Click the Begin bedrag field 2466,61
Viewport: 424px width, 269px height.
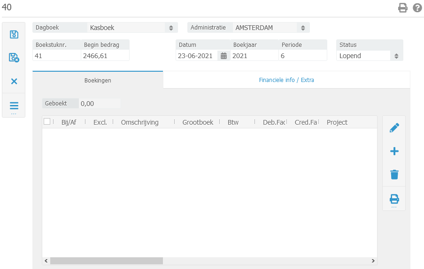105,56
